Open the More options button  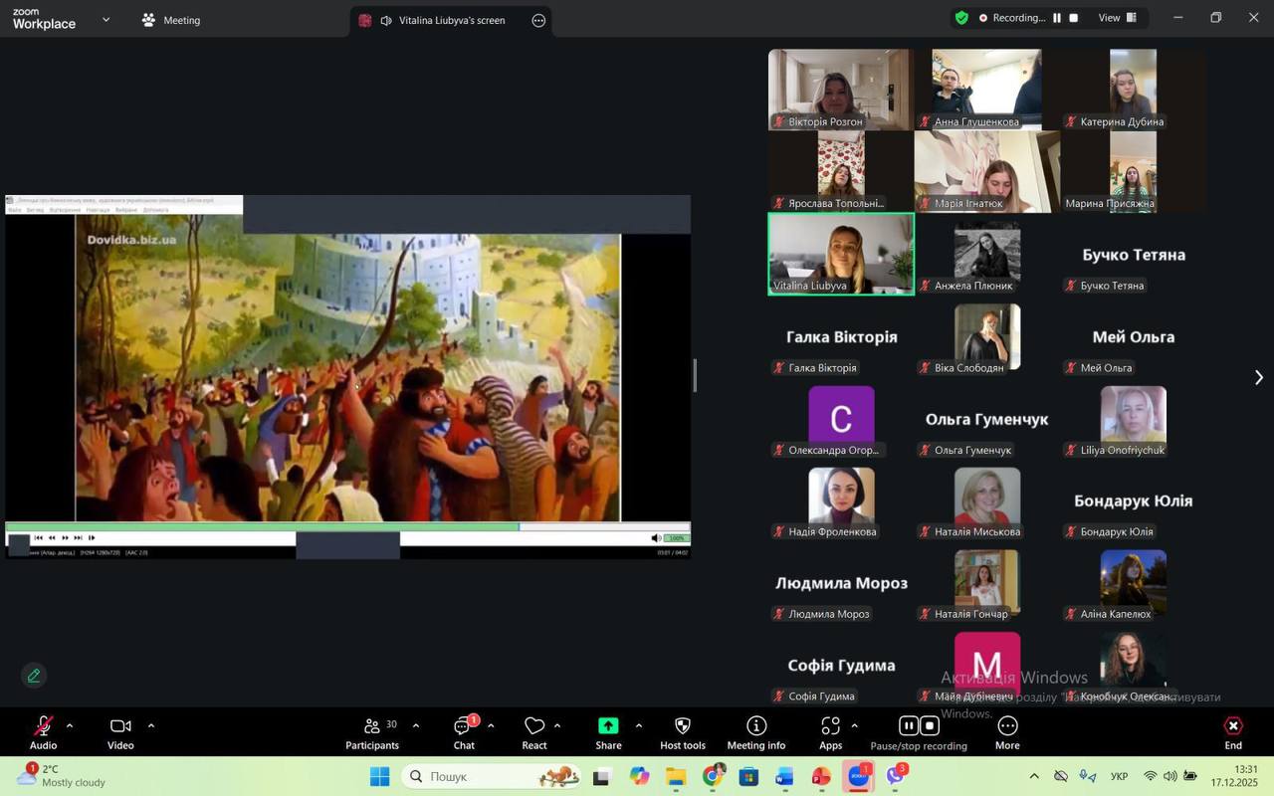tap(1007, 732)
